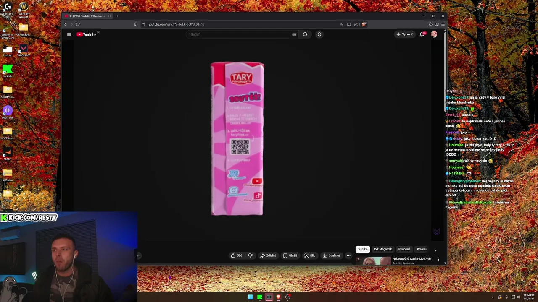Show hidden system tray icons chevron

click(x=493, y=297)
